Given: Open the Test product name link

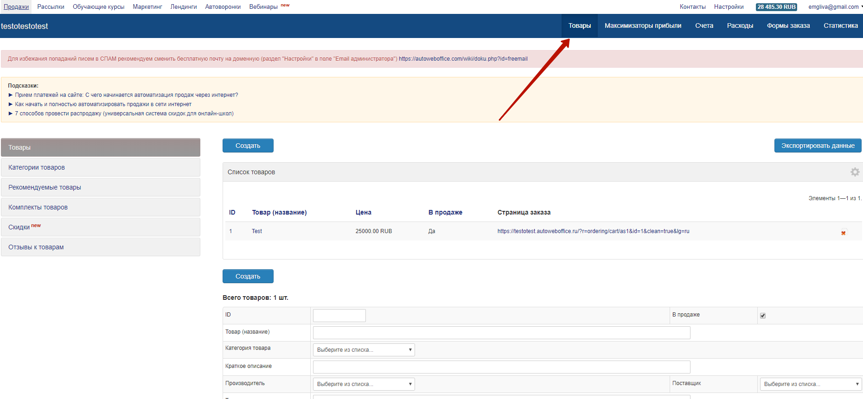Looking at the screenshot, I should tap(257, 231).
